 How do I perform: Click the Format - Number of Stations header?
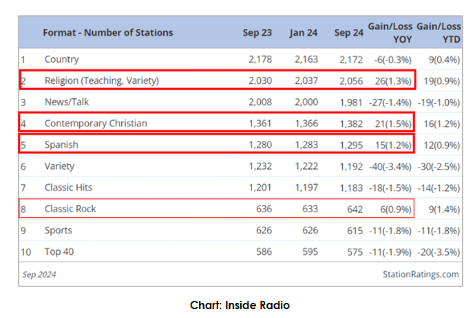click(x=107, y=32)
